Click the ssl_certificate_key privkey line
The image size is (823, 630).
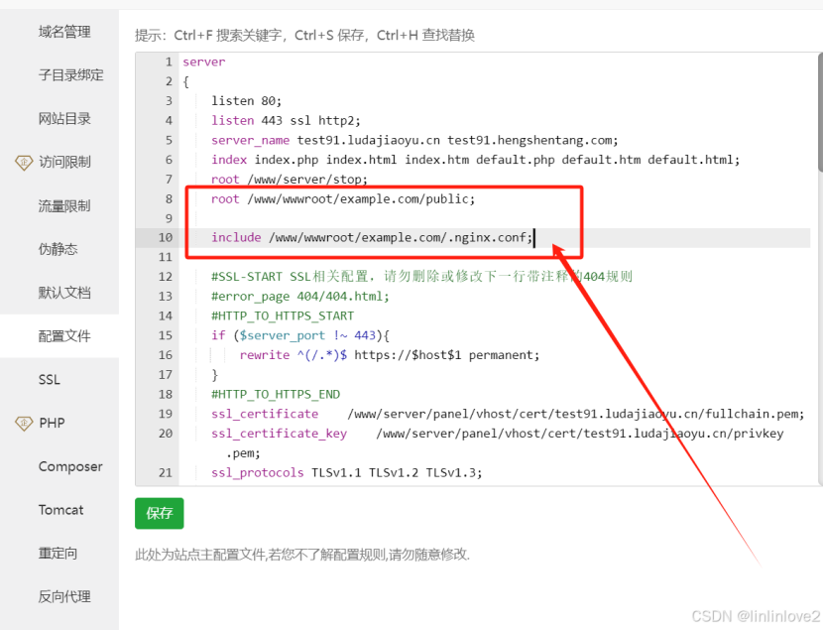(497, 443)
